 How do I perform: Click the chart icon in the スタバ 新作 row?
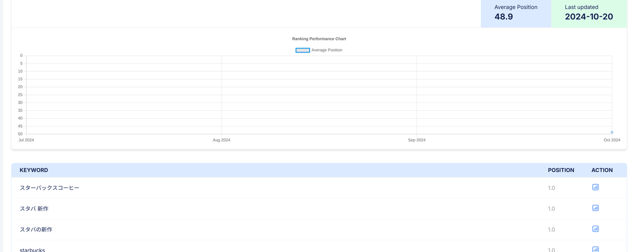tap(595, 208)
